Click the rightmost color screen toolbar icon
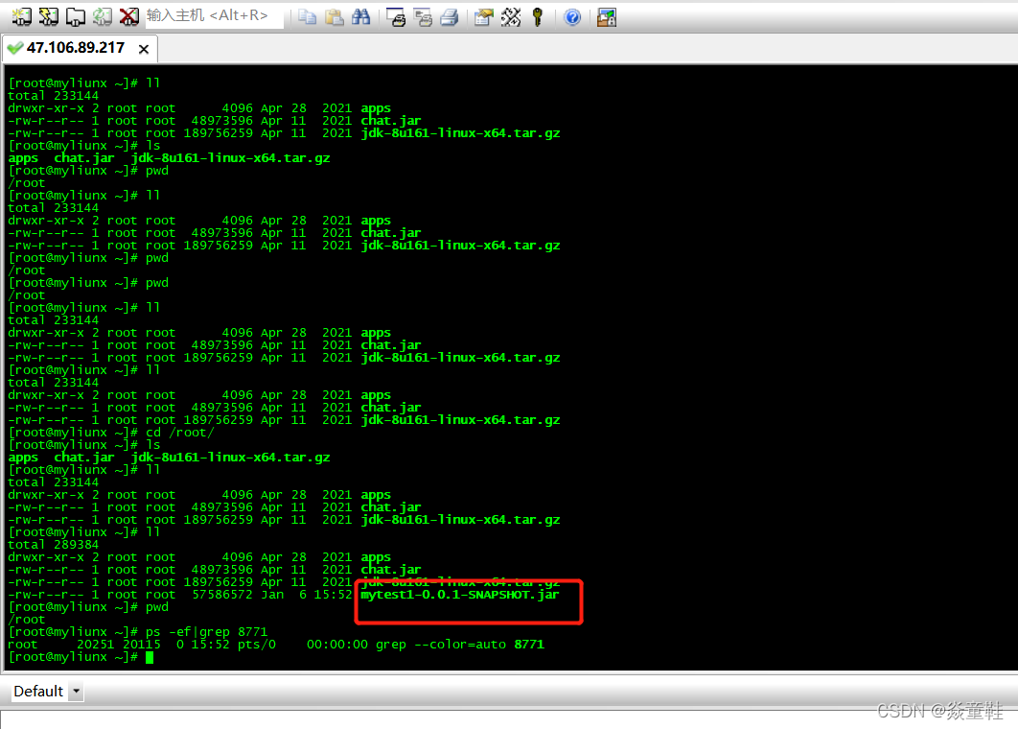 606,16
